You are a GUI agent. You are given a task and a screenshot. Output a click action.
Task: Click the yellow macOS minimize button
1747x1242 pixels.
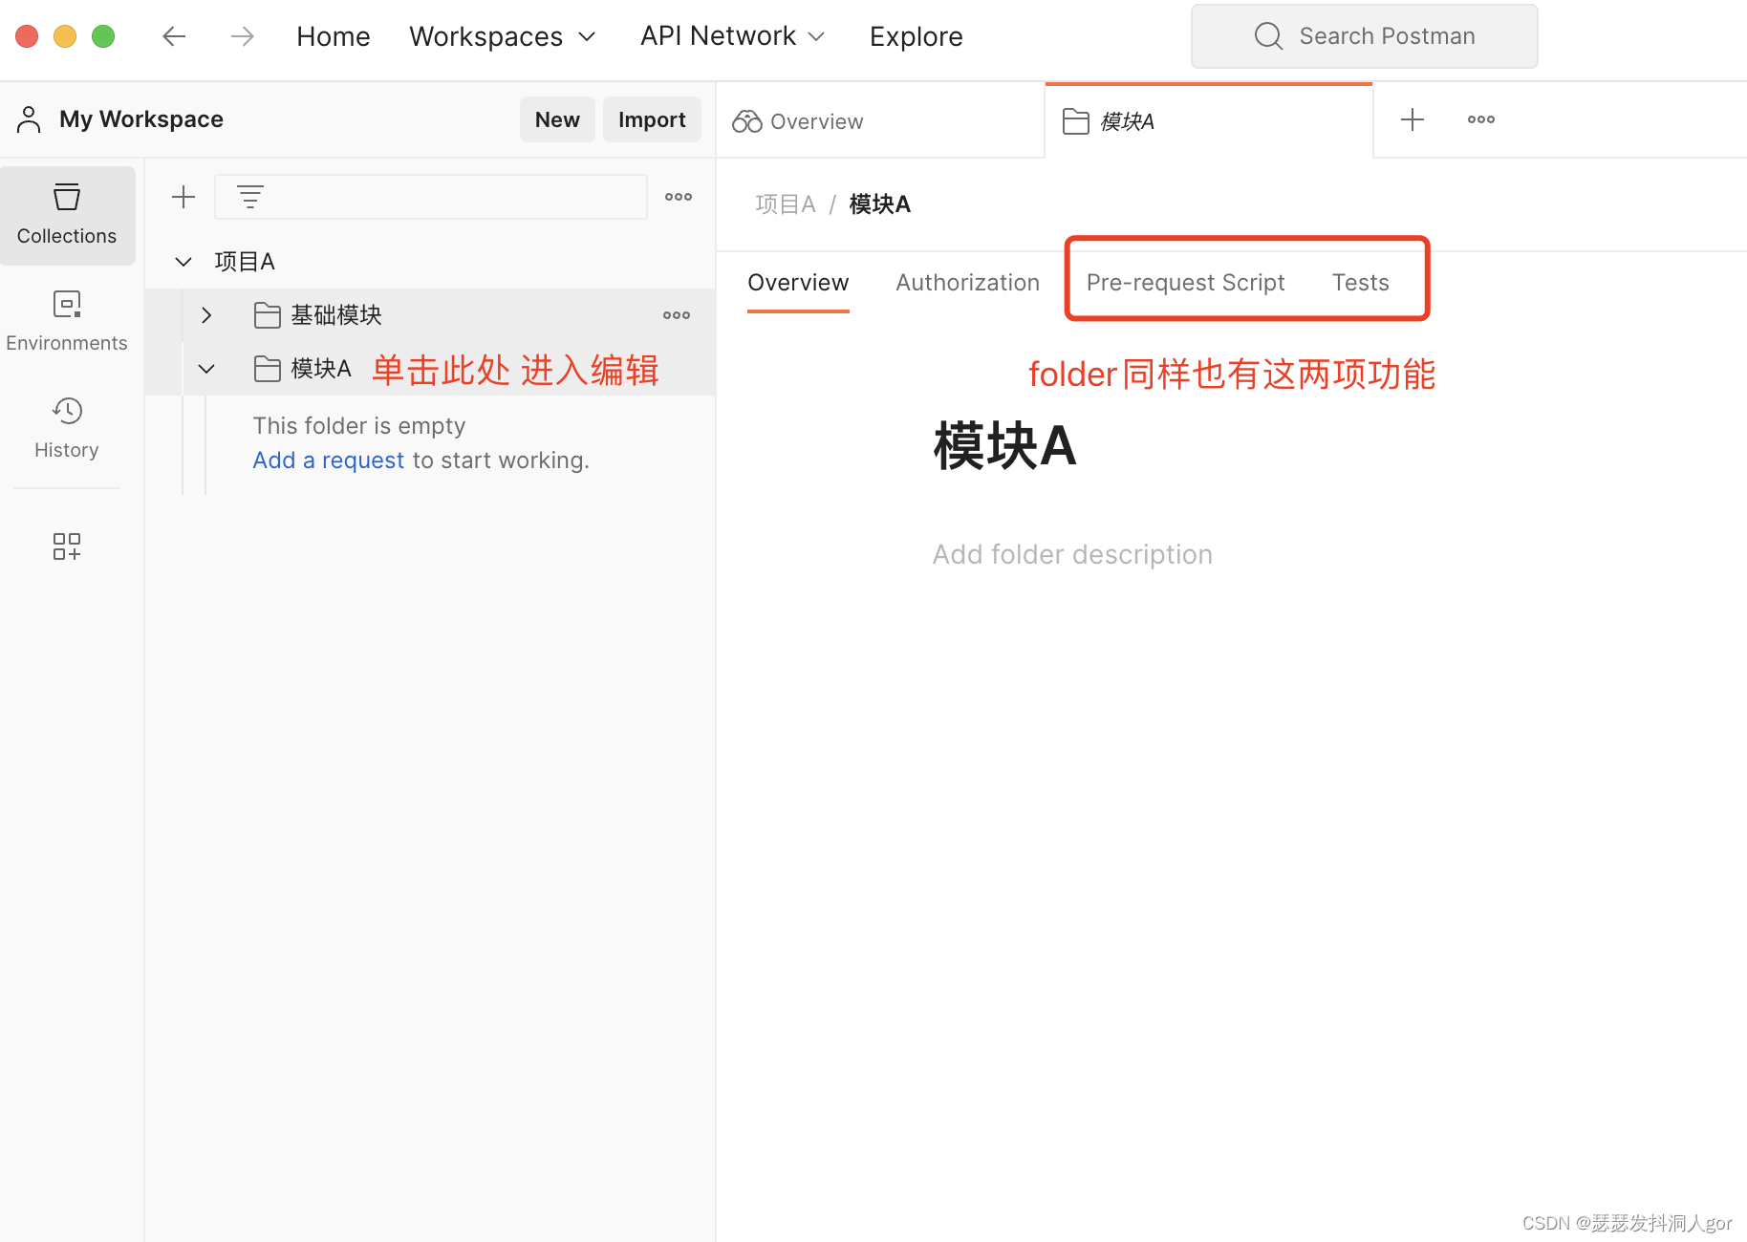pos(65,36)
